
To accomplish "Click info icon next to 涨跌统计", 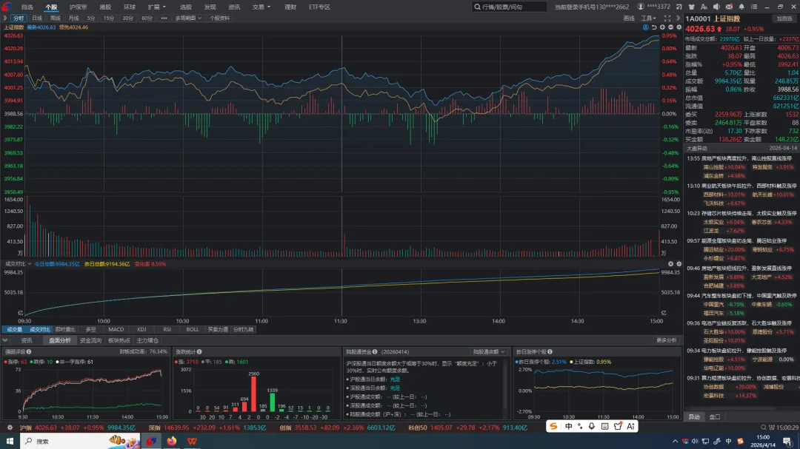I will tap(199, 351).
